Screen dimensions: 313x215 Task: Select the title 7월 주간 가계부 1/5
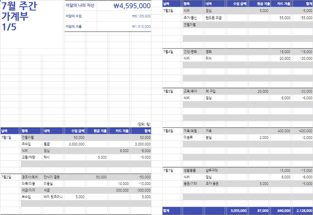tap(19, 16)
